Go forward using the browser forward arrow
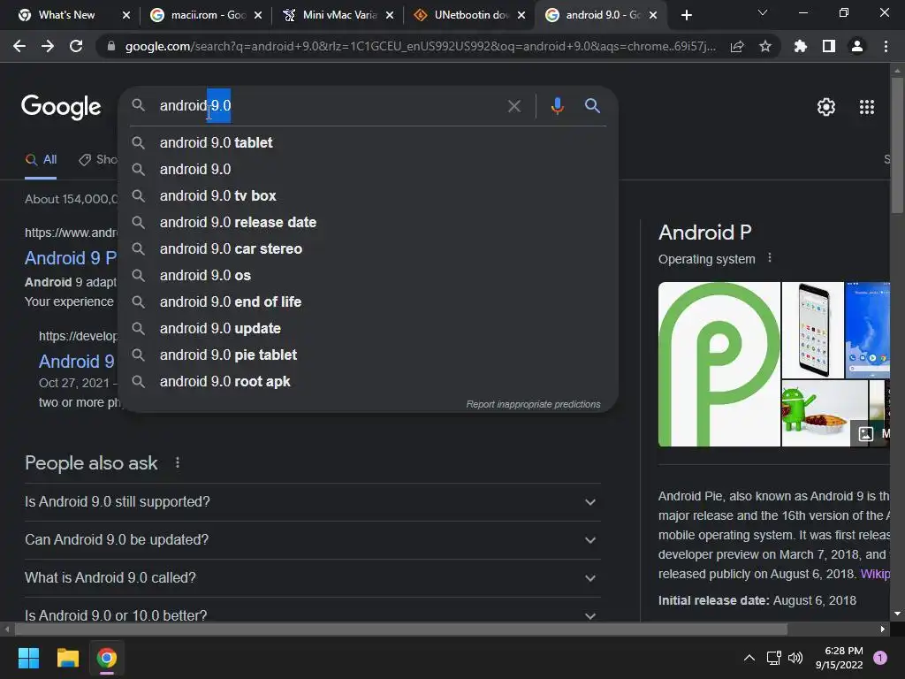This screenshot has width=905, height=679. [48, 46]
